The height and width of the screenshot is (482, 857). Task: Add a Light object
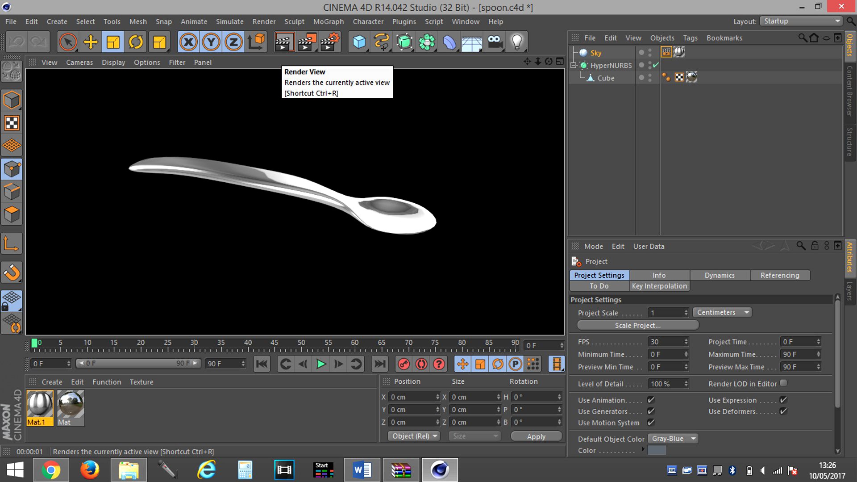517,42
